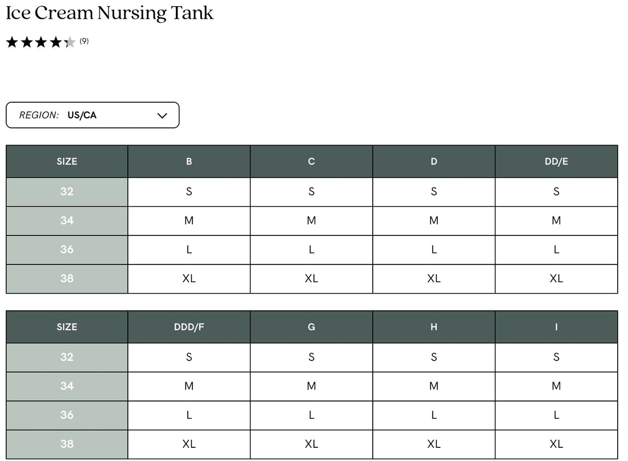628x461 pixels.
Task: Click the chevron arrow in Region selector
Action: point(162,115)
